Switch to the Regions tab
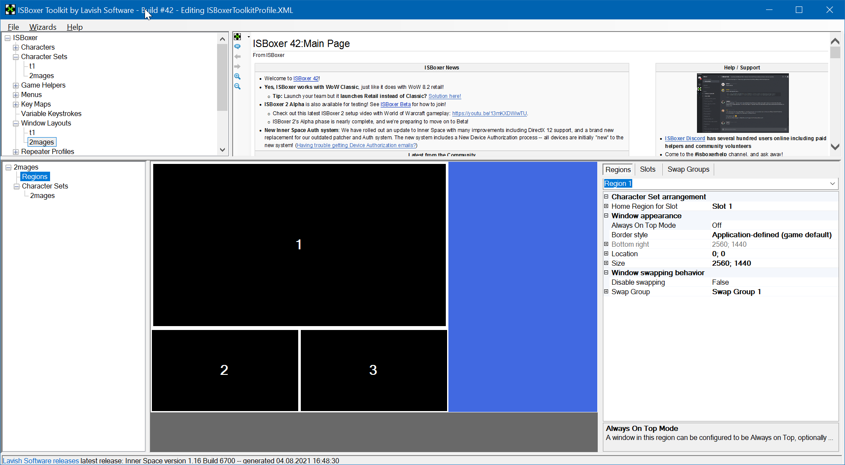 [618, 170]
